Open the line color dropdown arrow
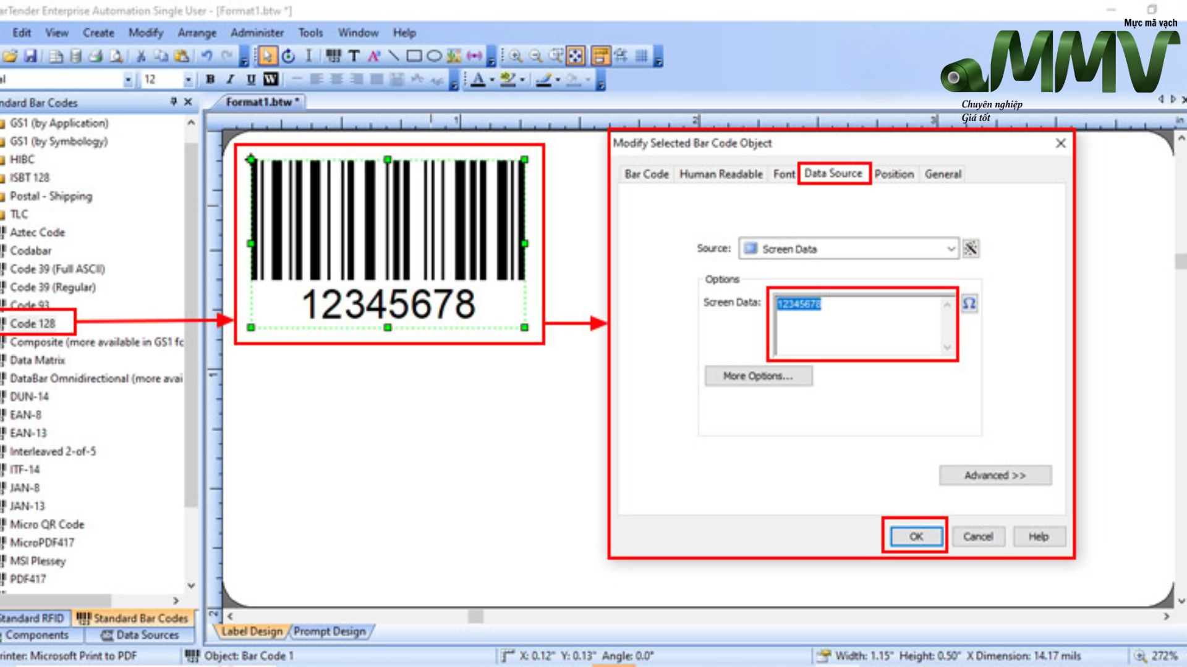Viewport: 1187px width, 667px height. click(558, 80)
